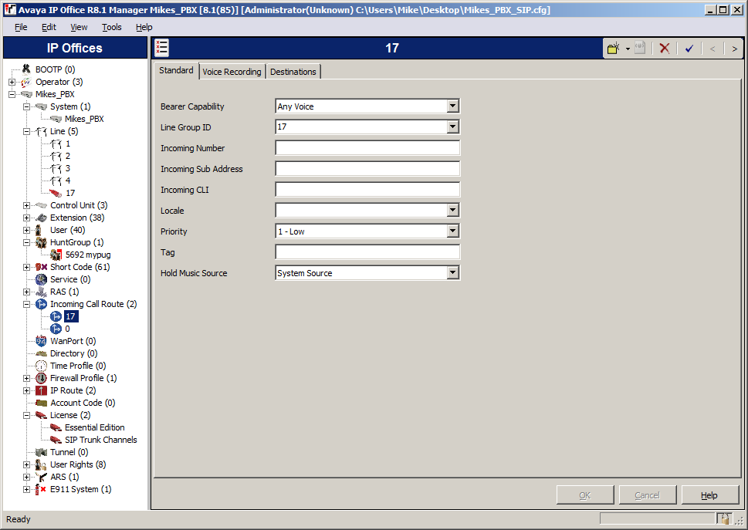Expand the User node
Image resolution: width=748 pixels, height=530 pixels.
(27, 230)
